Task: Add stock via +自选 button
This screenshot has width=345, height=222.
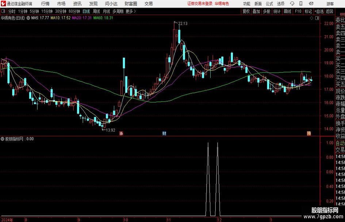Action: [x=319, y=11]
